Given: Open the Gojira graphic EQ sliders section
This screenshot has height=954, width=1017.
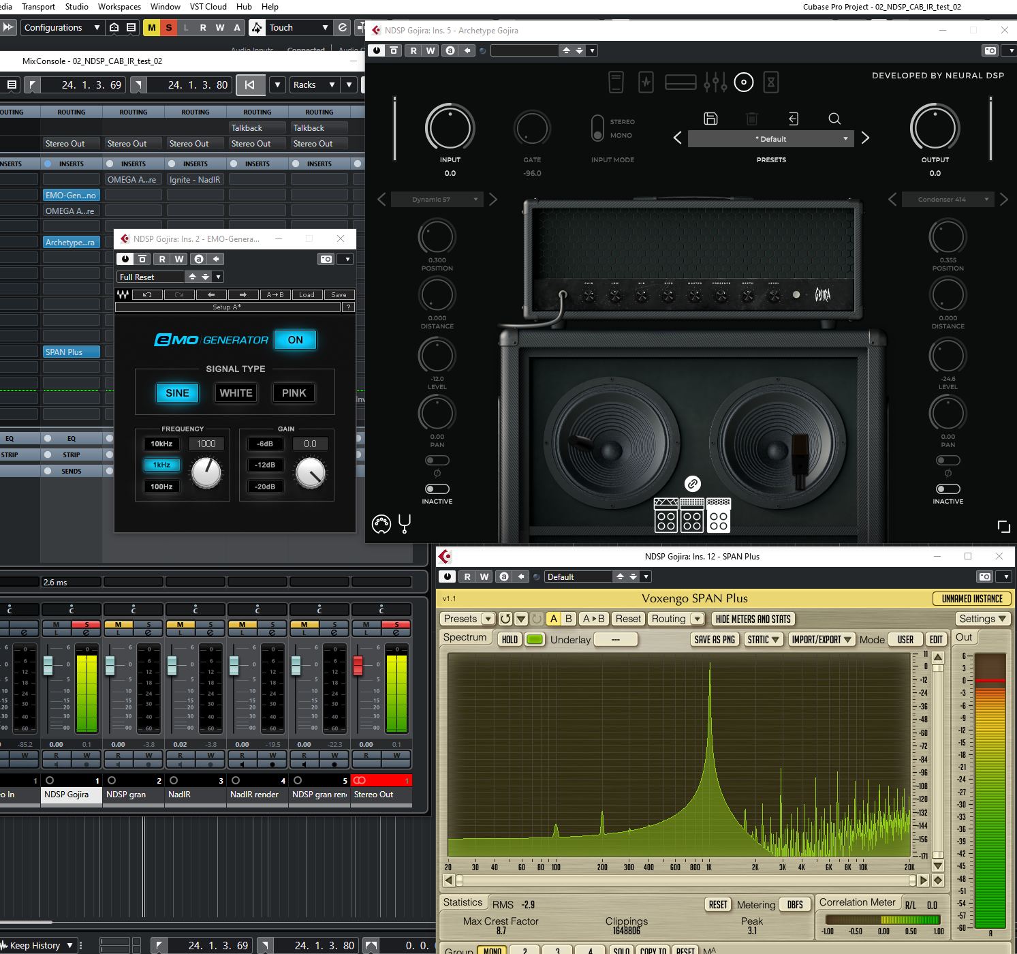Looking at the screenshot, I should (x=715, y=82).
